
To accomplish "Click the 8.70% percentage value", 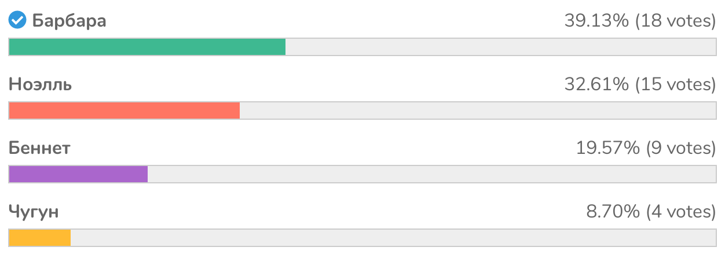I will (612, 212).
